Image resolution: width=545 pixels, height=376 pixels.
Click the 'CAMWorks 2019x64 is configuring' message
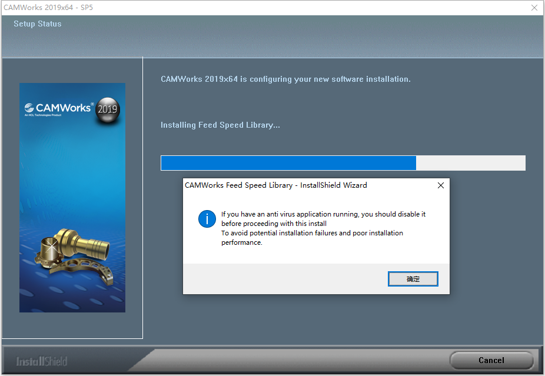pyautogui.click(x=285, y=79)
